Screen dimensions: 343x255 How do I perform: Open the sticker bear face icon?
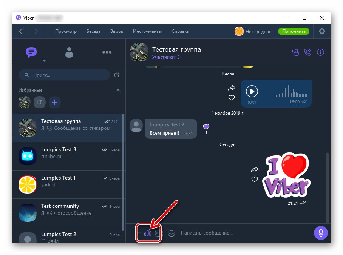171,233
